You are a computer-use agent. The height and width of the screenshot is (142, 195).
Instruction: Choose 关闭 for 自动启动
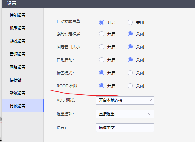pos(130,60)
